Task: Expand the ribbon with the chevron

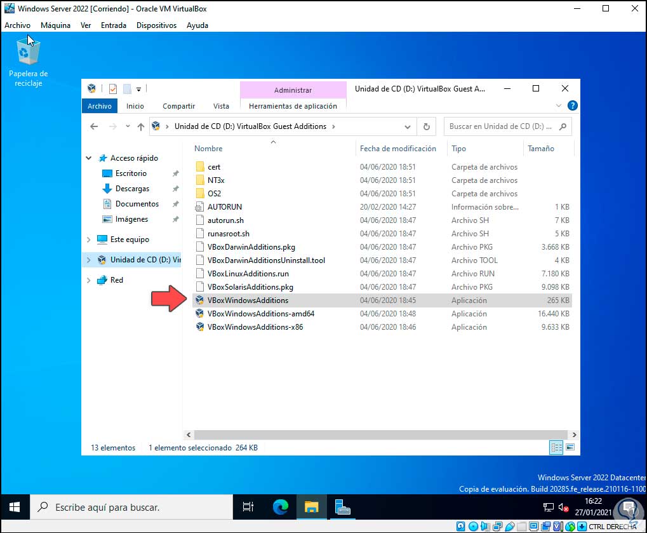Action: pyautogui.click(x=559, y=105)
